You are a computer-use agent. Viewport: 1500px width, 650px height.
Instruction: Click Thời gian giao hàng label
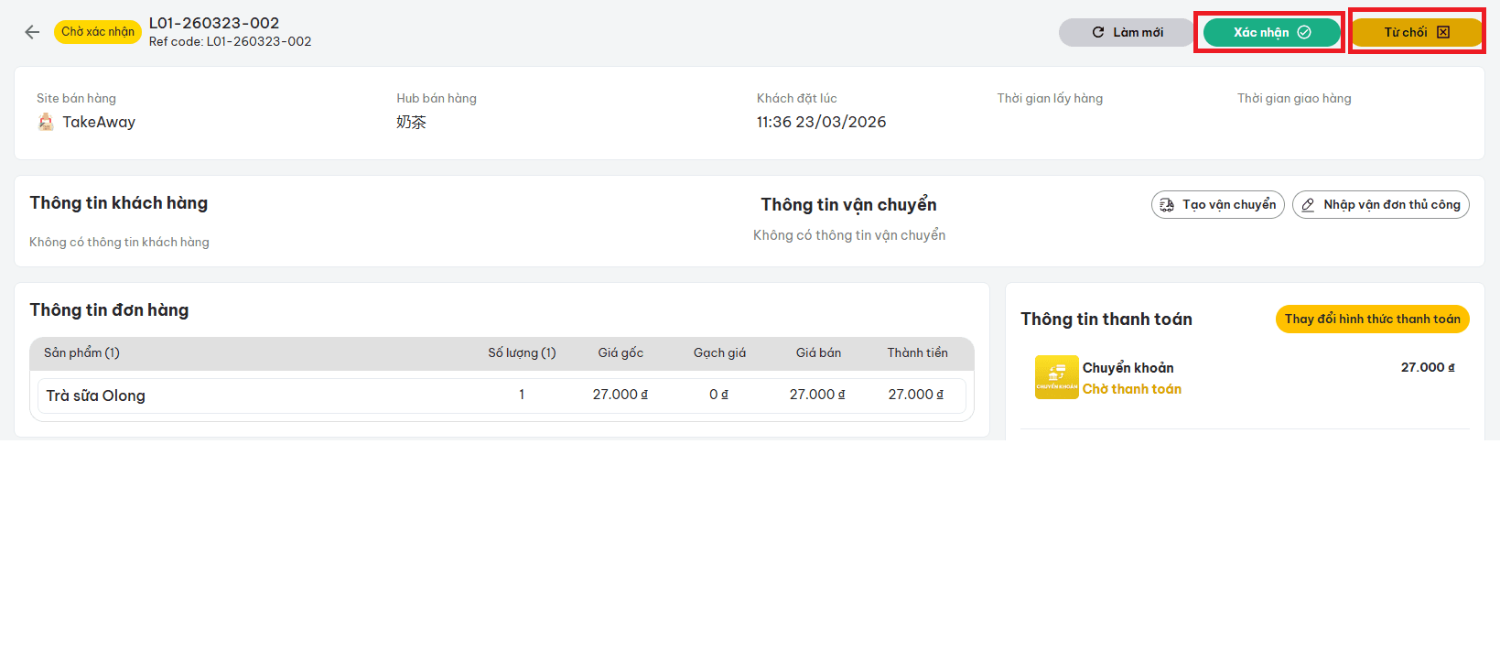(1294, 98)
